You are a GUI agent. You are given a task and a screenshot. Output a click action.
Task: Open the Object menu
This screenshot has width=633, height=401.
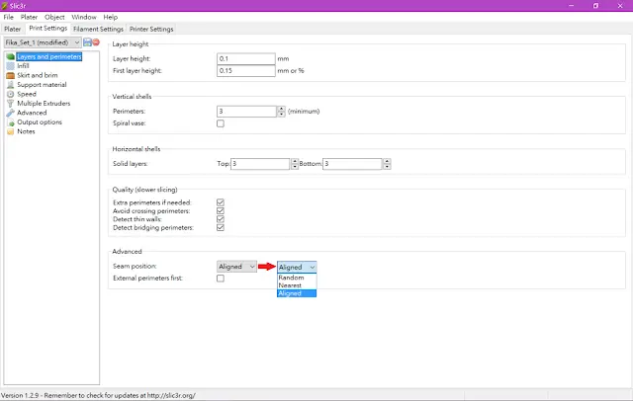(54, 17)
